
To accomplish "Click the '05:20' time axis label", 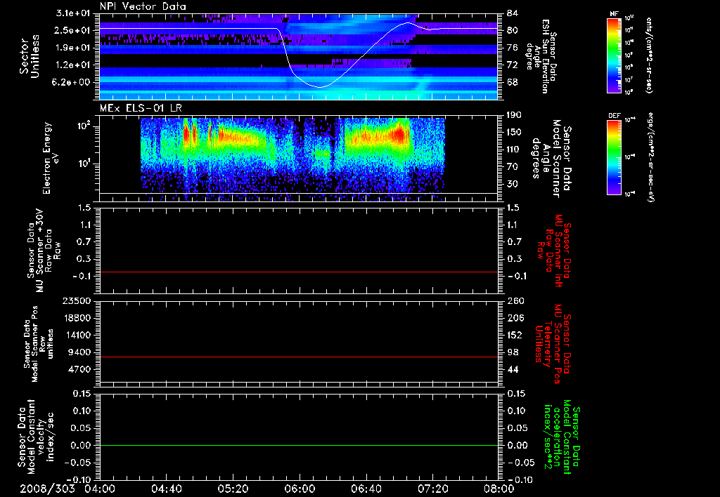I will (x=233, y=489).
